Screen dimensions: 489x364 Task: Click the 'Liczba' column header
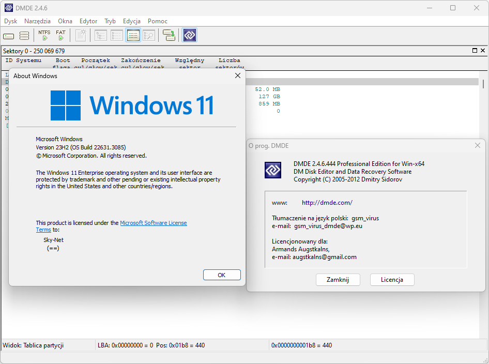pos(229,60)
